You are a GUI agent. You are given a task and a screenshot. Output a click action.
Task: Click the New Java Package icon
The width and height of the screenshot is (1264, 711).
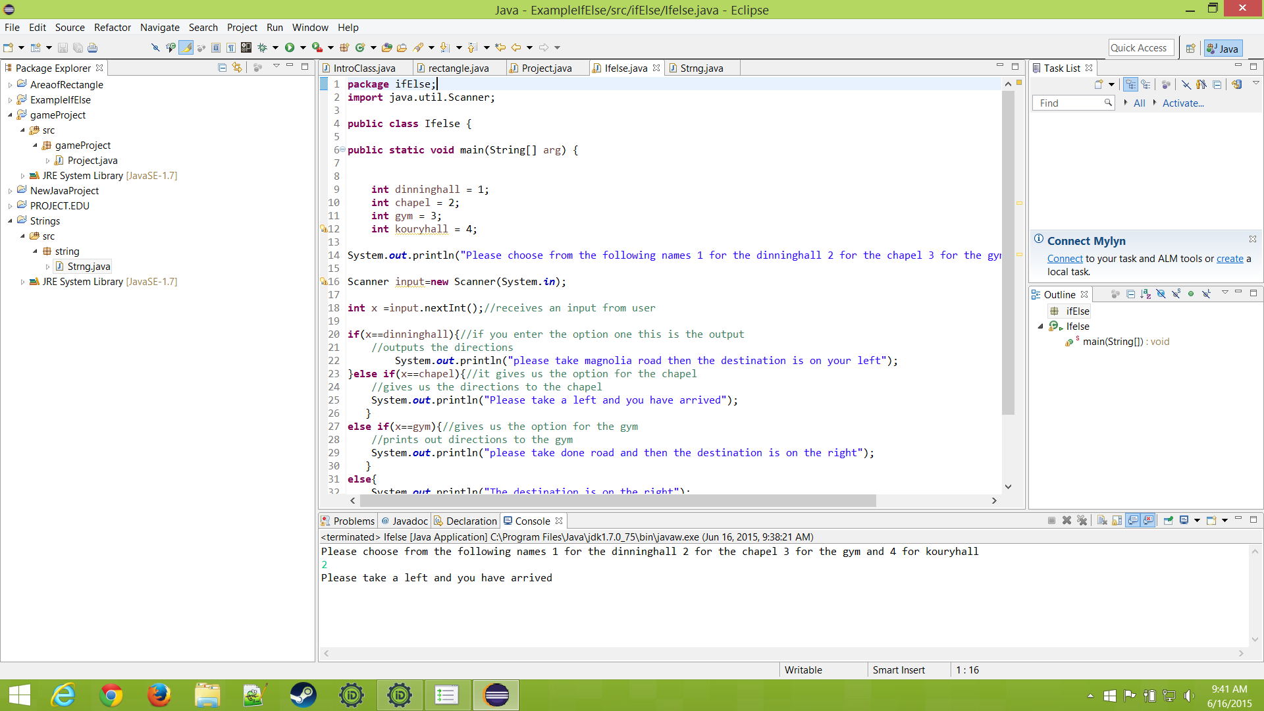(x=344, y=47)
